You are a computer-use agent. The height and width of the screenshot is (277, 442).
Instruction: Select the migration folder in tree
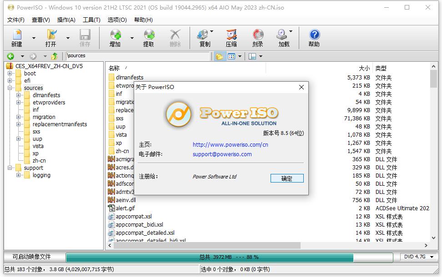[x=44, y=117]
